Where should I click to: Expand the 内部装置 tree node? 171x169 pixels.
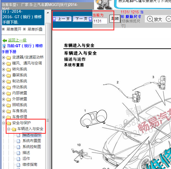pyautogui.click(x=3, y=93)
